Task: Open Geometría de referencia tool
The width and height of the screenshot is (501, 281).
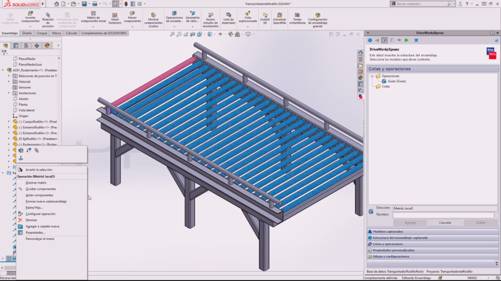Action: (x=192, y=17)
